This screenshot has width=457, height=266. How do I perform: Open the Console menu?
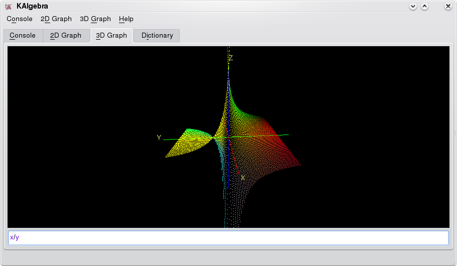point(20,19)
